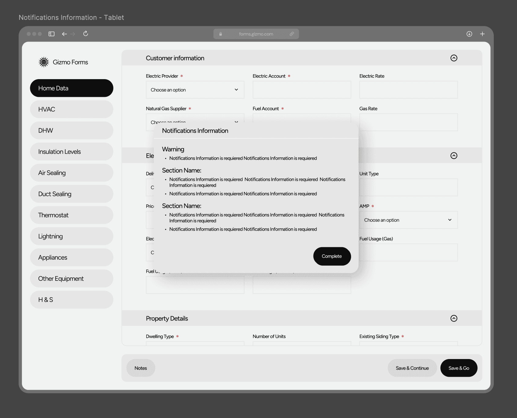Go back with the left arrow
The height and width of the screenshot is (418, 517).
(x=64, y=34)
